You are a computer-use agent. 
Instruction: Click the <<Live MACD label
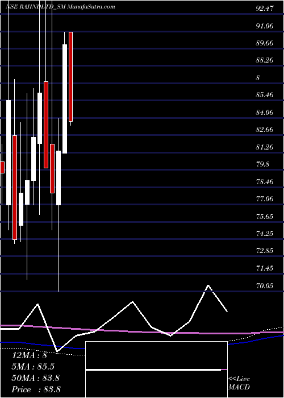pyautogui.click(x=239, y=383)
